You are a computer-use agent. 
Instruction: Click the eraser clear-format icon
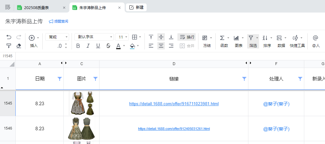[19, 46]
